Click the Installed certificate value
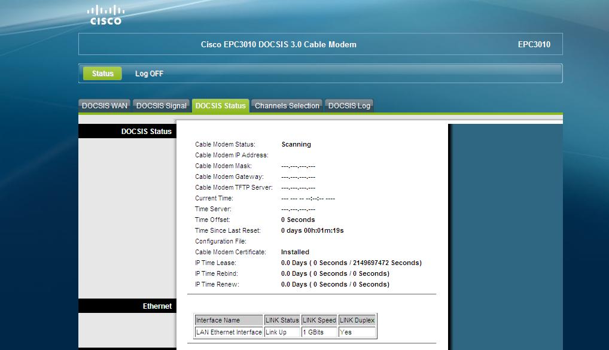This screenshot has height=350, width=609. [295, 252]
